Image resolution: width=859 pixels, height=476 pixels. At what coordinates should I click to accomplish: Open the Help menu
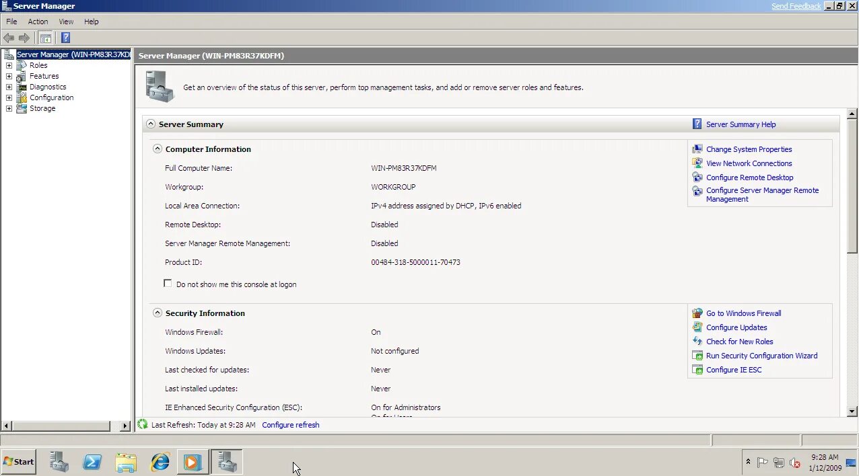point(92,22)
